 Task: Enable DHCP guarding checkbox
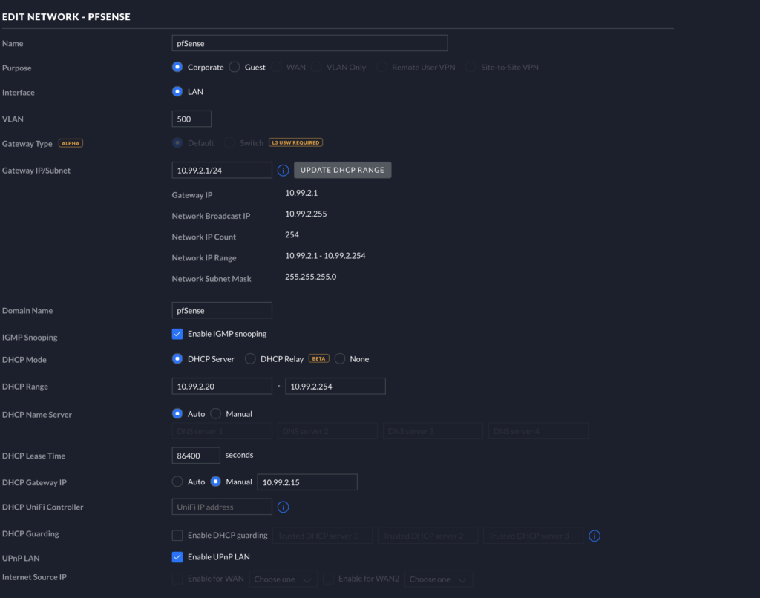[177, 535]
